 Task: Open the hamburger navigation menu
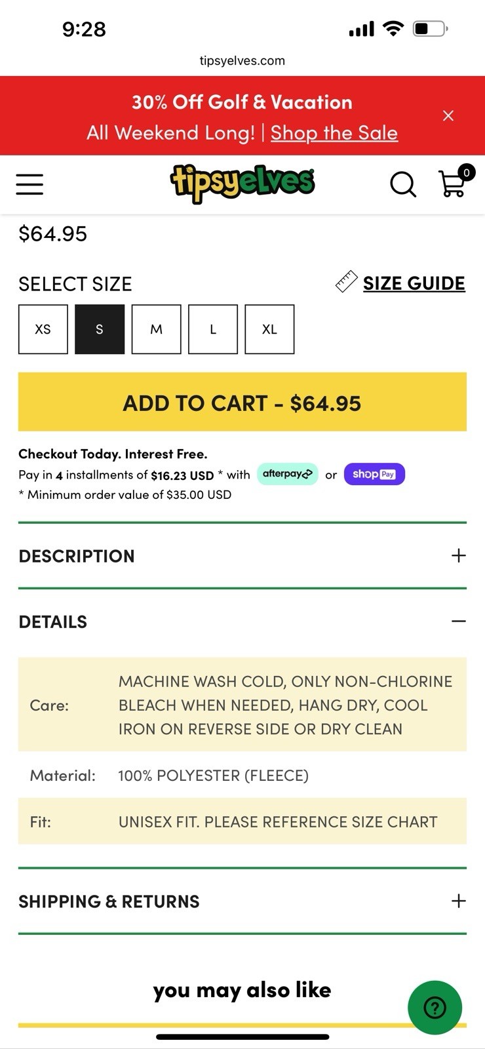29,184
